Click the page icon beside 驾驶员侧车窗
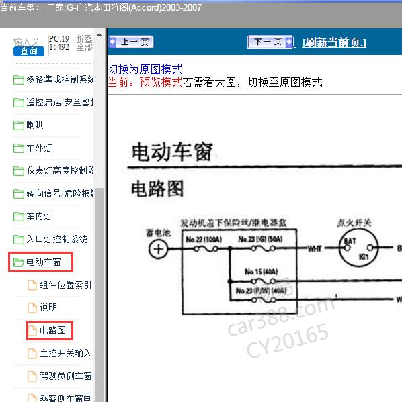 point(32,376)
